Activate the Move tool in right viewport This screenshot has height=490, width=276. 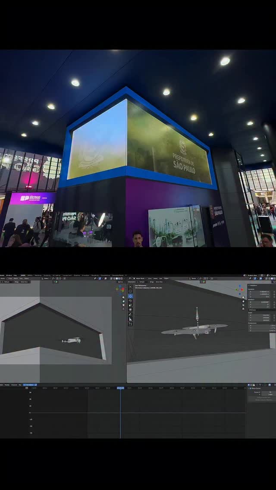tap(130, 296)
